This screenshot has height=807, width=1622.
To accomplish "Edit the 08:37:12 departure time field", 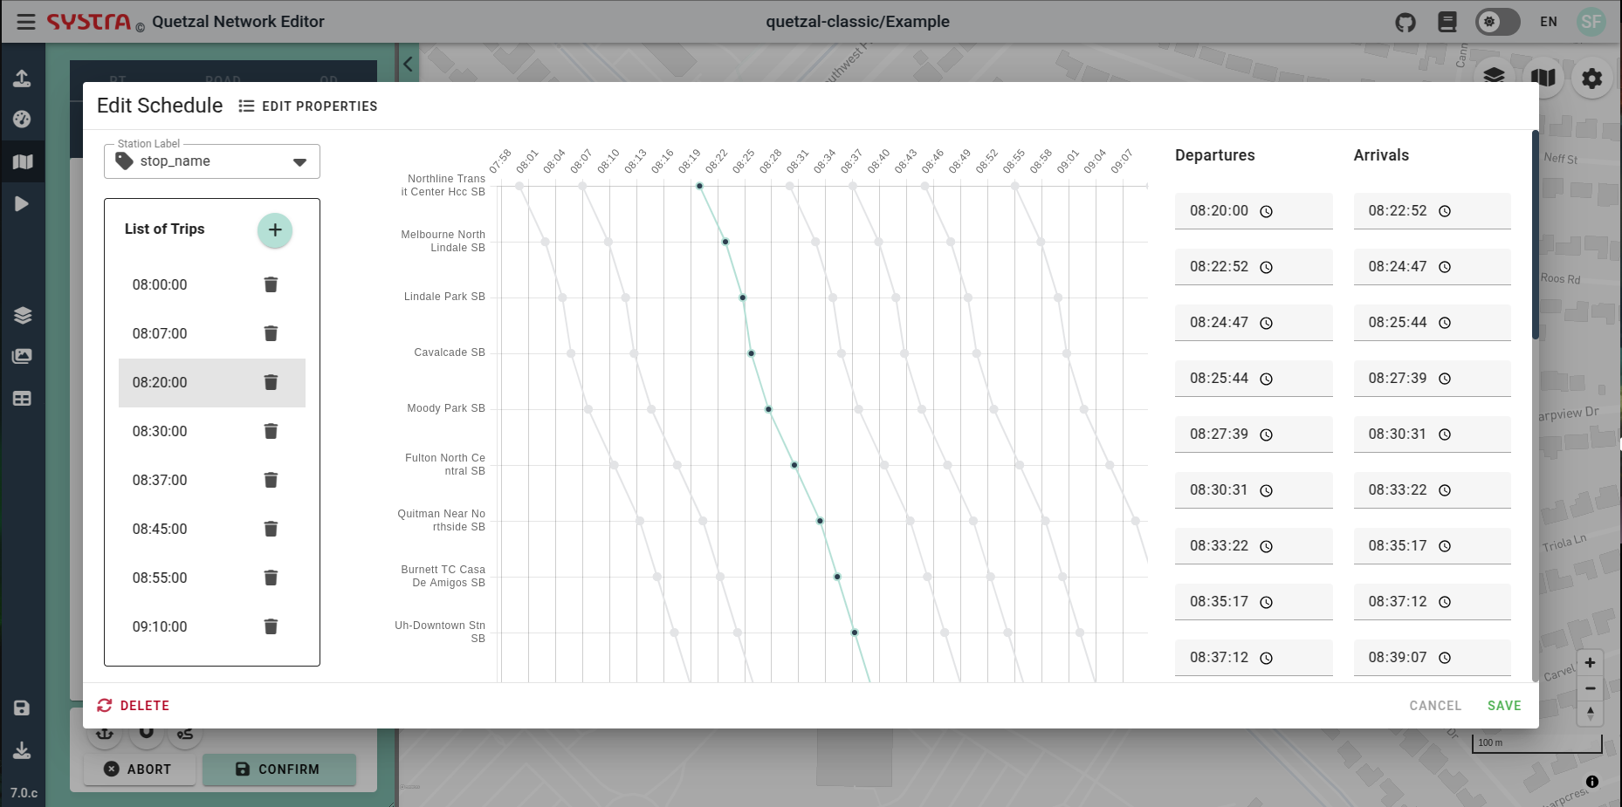I will click(1254, 658).
